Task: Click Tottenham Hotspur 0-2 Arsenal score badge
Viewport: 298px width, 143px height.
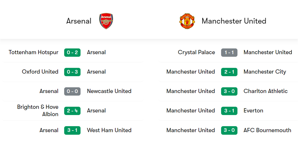Action: tap(72, 52)
